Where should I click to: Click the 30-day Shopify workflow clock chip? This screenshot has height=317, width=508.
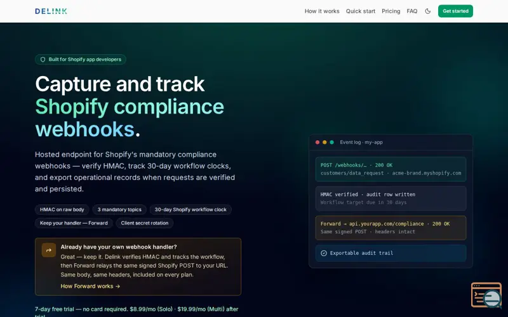pyautogui.click(x=190, y=210)
